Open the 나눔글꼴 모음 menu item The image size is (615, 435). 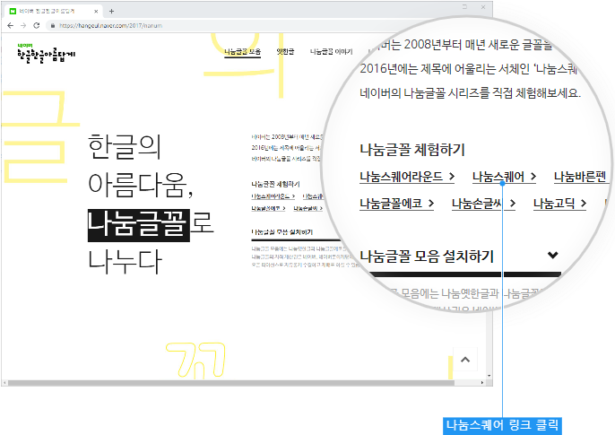(242, 51)
